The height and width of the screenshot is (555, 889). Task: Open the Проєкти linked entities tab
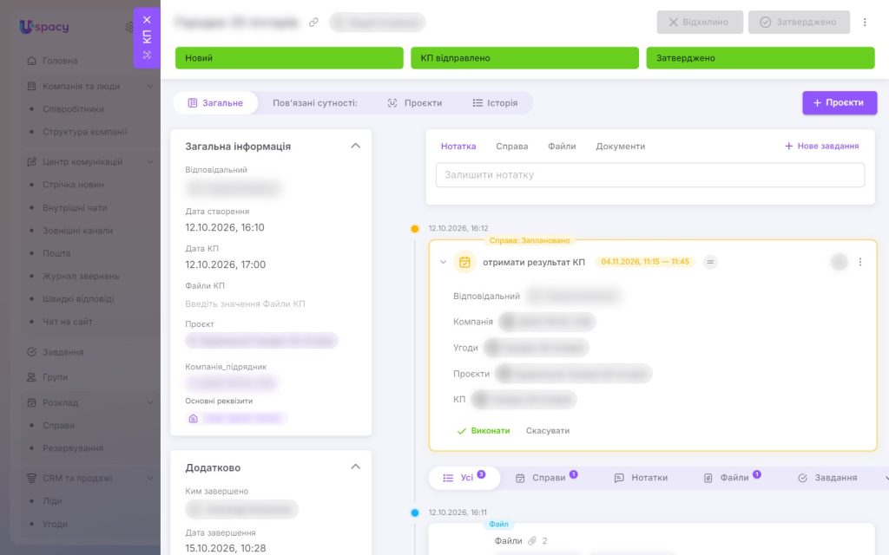click(x=415, y=103)
